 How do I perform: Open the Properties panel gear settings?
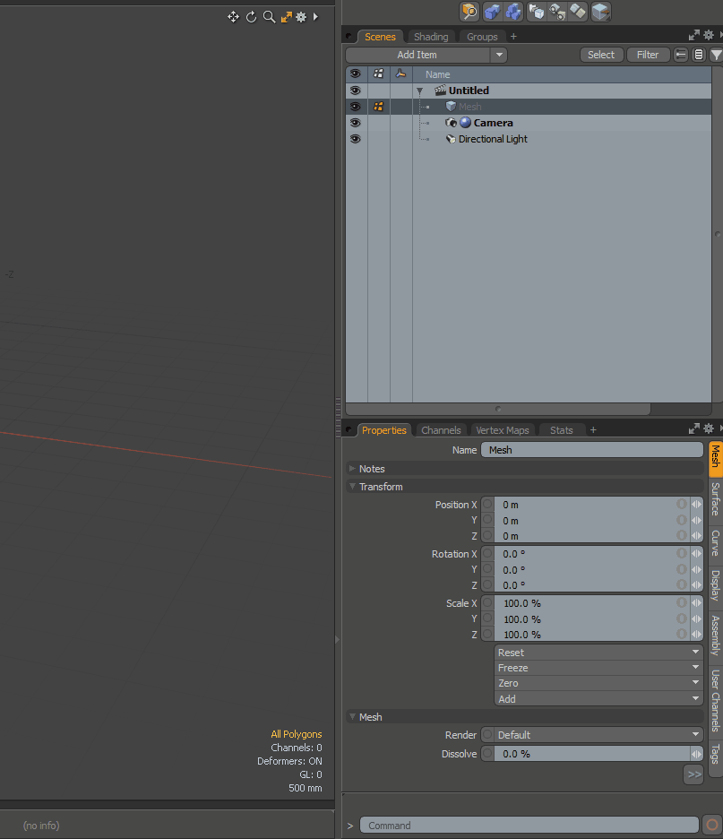point(709,428)
